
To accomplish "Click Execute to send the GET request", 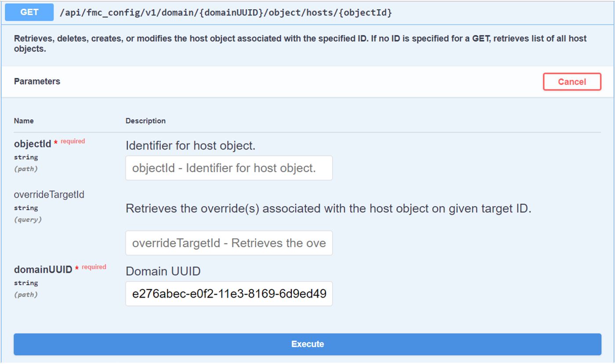I will coord(307,344).
